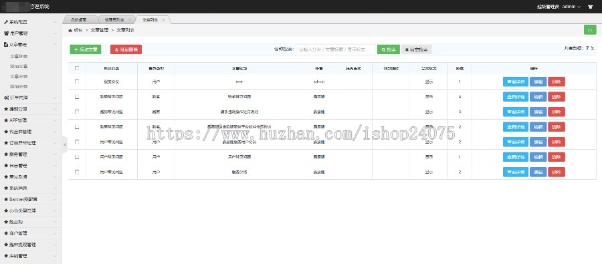The height and width of the screenshot is (264, 602).
Task: Click the green refresh icon button
Action: pos(590,30)
